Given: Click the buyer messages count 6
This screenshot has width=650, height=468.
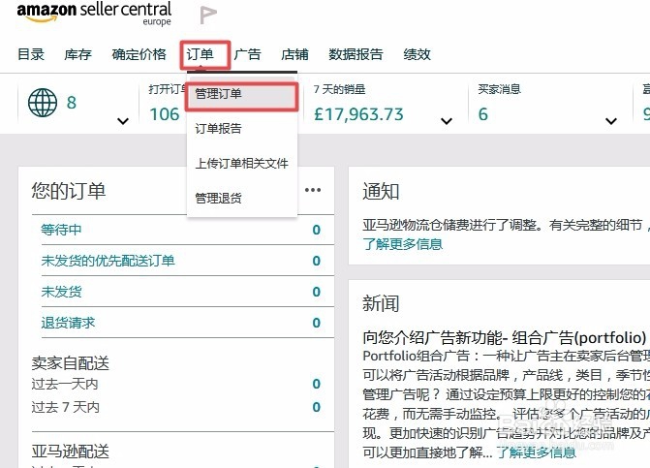Looking at the screenshot, I should pyautogui.click(x=483, y=114).
